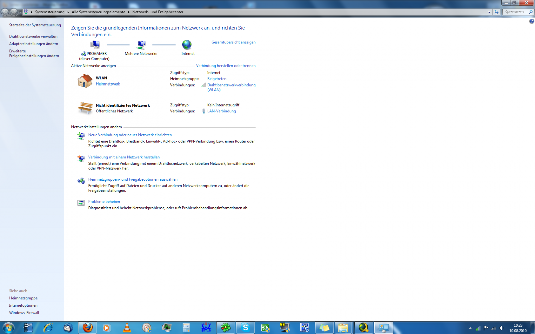Switch to Firefox in the taskbar
This screenshot has height=334, width=535.
coord(88,328)
